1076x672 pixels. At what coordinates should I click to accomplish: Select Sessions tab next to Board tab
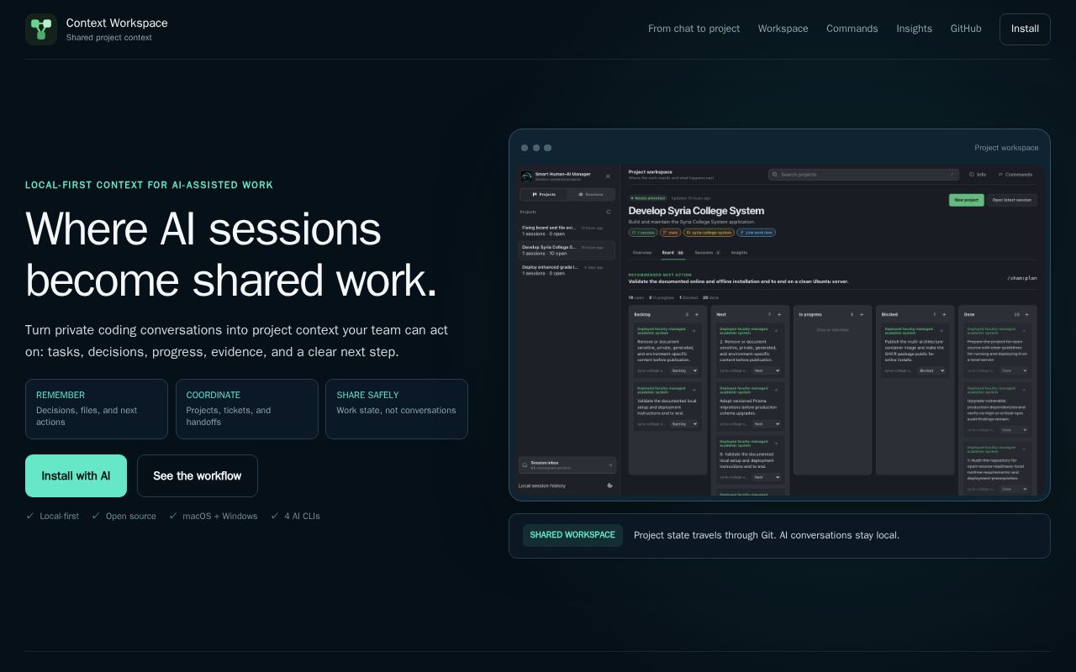pos(707,253)
